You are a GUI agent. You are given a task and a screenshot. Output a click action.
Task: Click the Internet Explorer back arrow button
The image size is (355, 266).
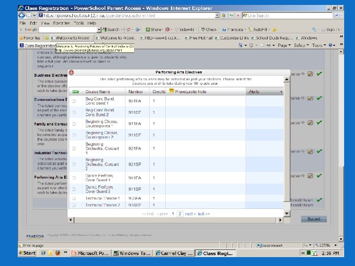(x=22, y=15)
